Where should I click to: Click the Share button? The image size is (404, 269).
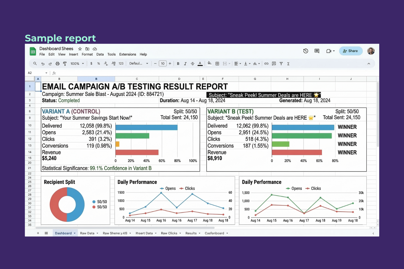(351, 51)
